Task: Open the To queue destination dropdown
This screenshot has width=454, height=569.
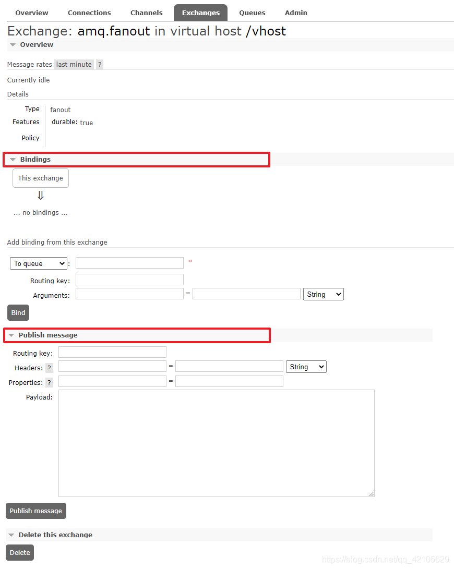Action: coord(39,263)
